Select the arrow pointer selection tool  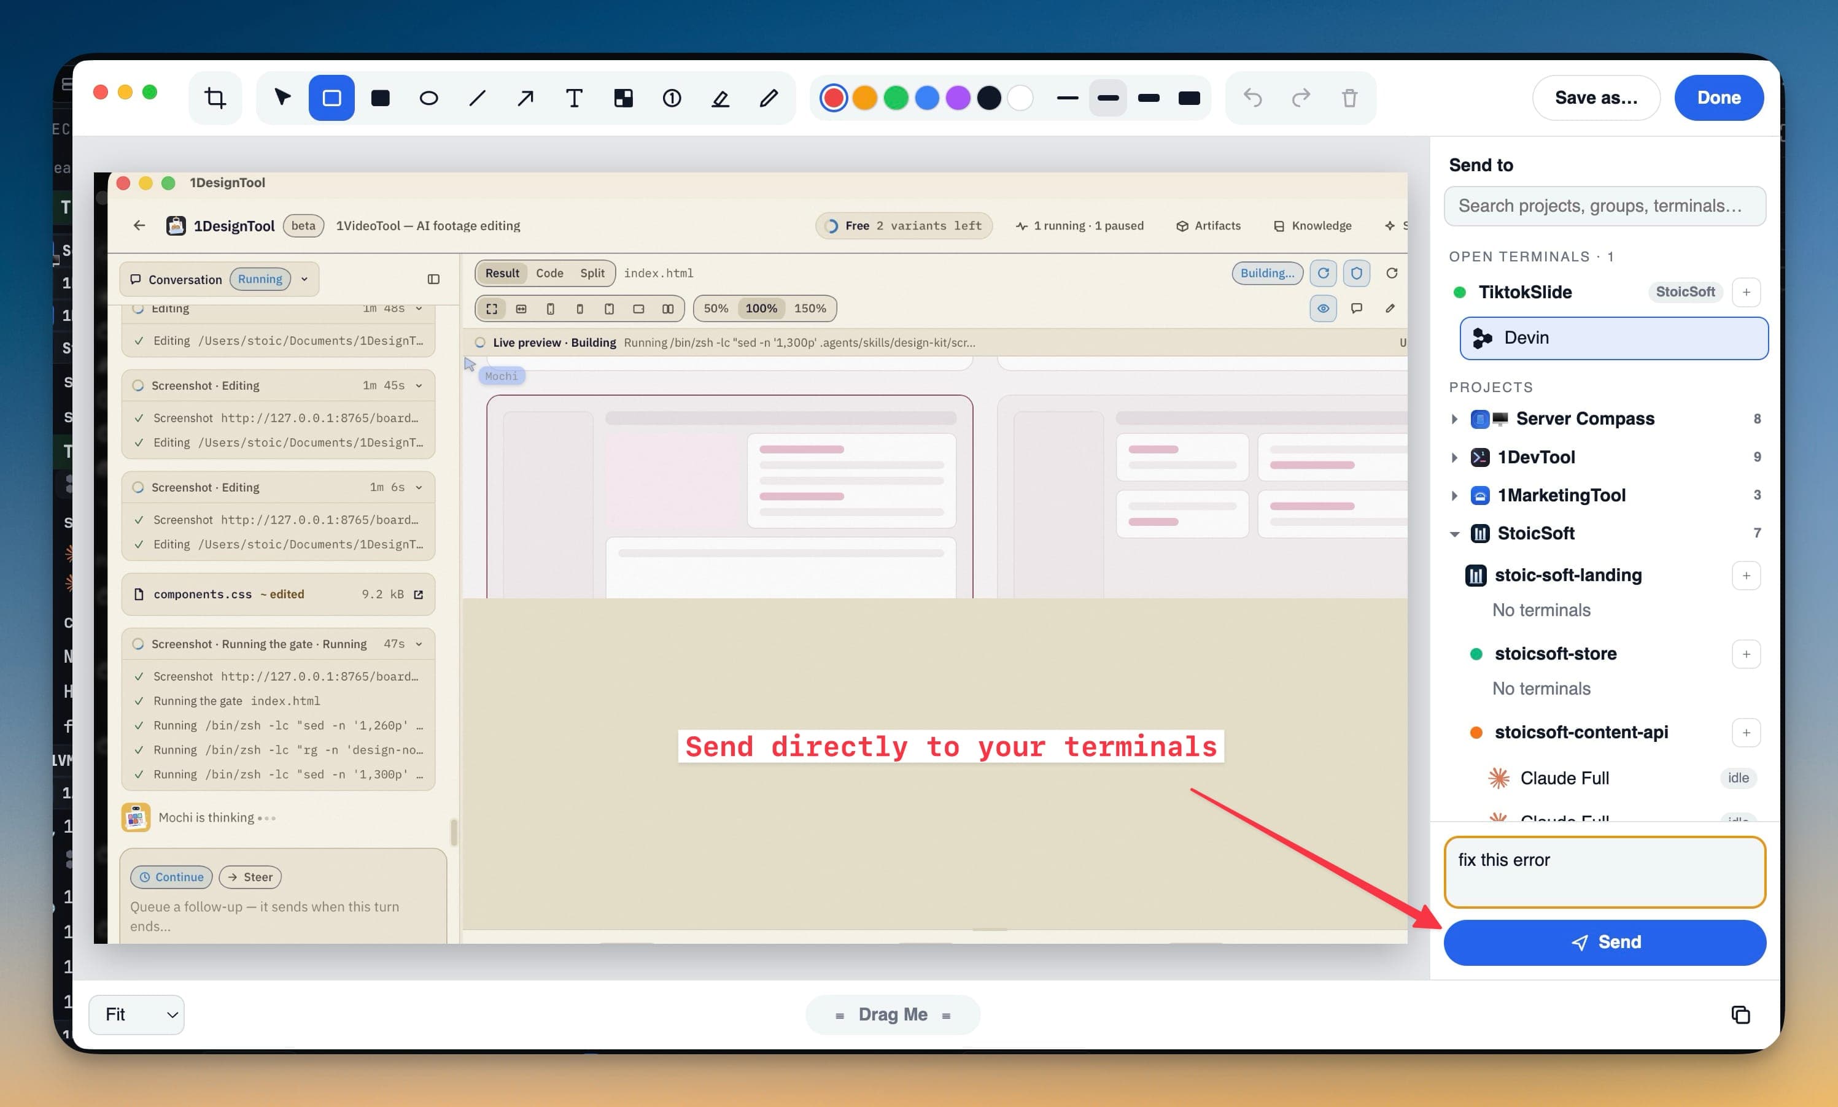283,98
